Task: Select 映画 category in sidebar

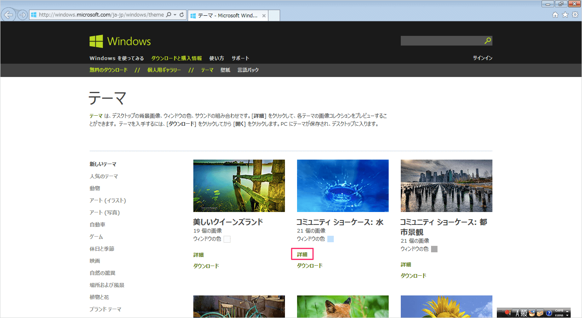Action: click(95, 261)
